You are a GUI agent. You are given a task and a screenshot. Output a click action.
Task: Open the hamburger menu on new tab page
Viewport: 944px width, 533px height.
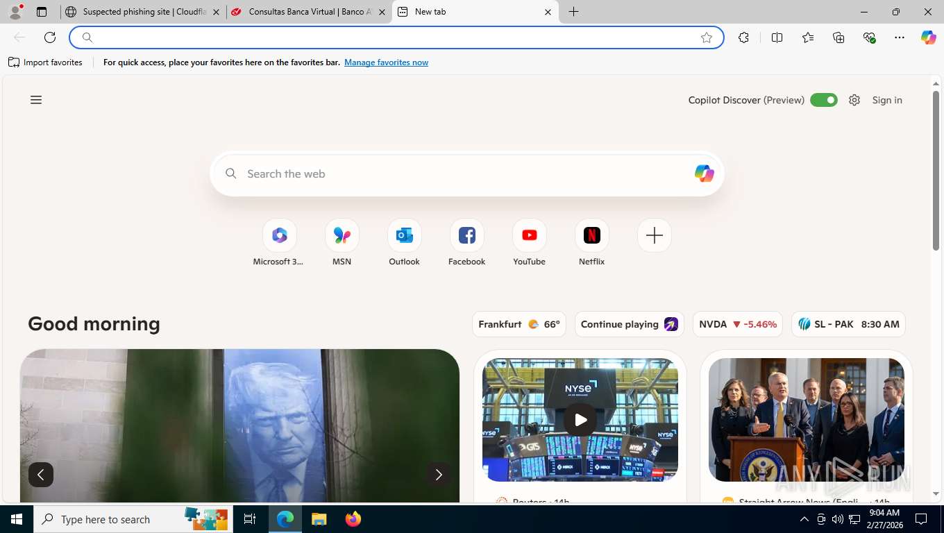36,100
